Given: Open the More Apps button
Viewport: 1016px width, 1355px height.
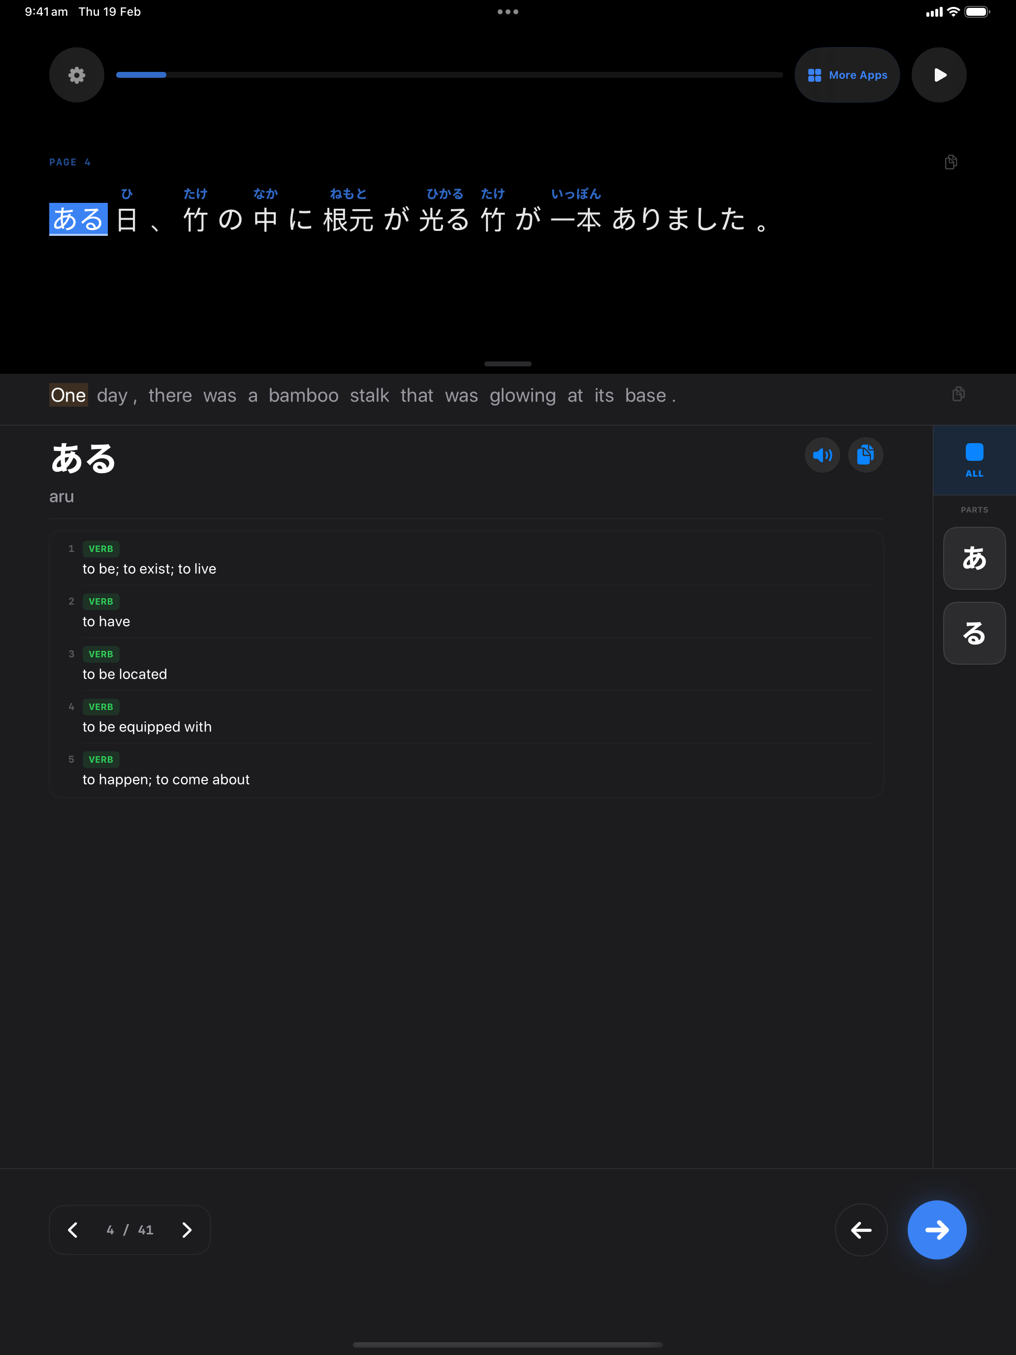Looking at the screenshot, I should (x=847, y=75).
